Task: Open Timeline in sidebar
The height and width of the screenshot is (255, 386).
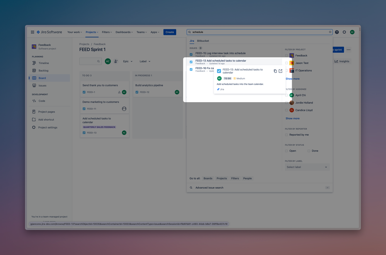Action: tap(49, 63)
